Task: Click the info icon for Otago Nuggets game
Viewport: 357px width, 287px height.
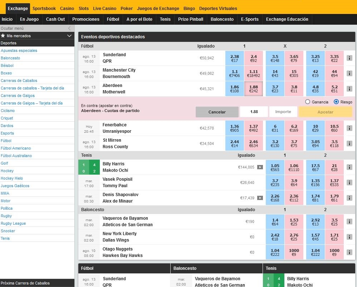Action: click(x=349, y=252)
